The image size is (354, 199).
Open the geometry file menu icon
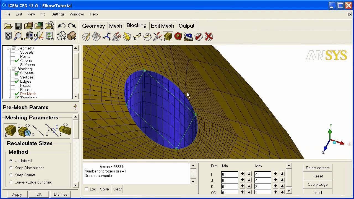pos(28,26)
